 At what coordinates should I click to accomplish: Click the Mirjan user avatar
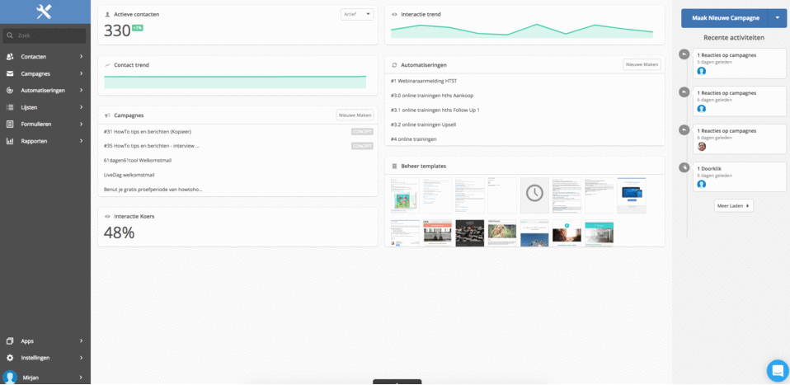point(10,377)
